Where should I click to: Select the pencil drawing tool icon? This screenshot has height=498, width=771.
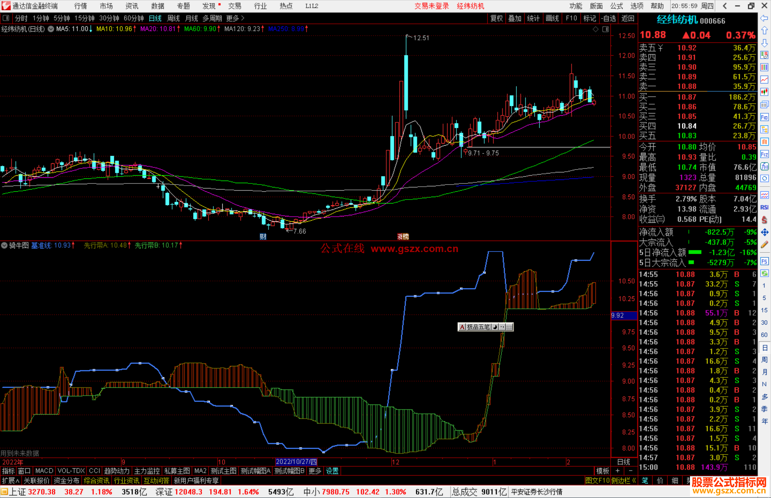(x=764, y=245)
